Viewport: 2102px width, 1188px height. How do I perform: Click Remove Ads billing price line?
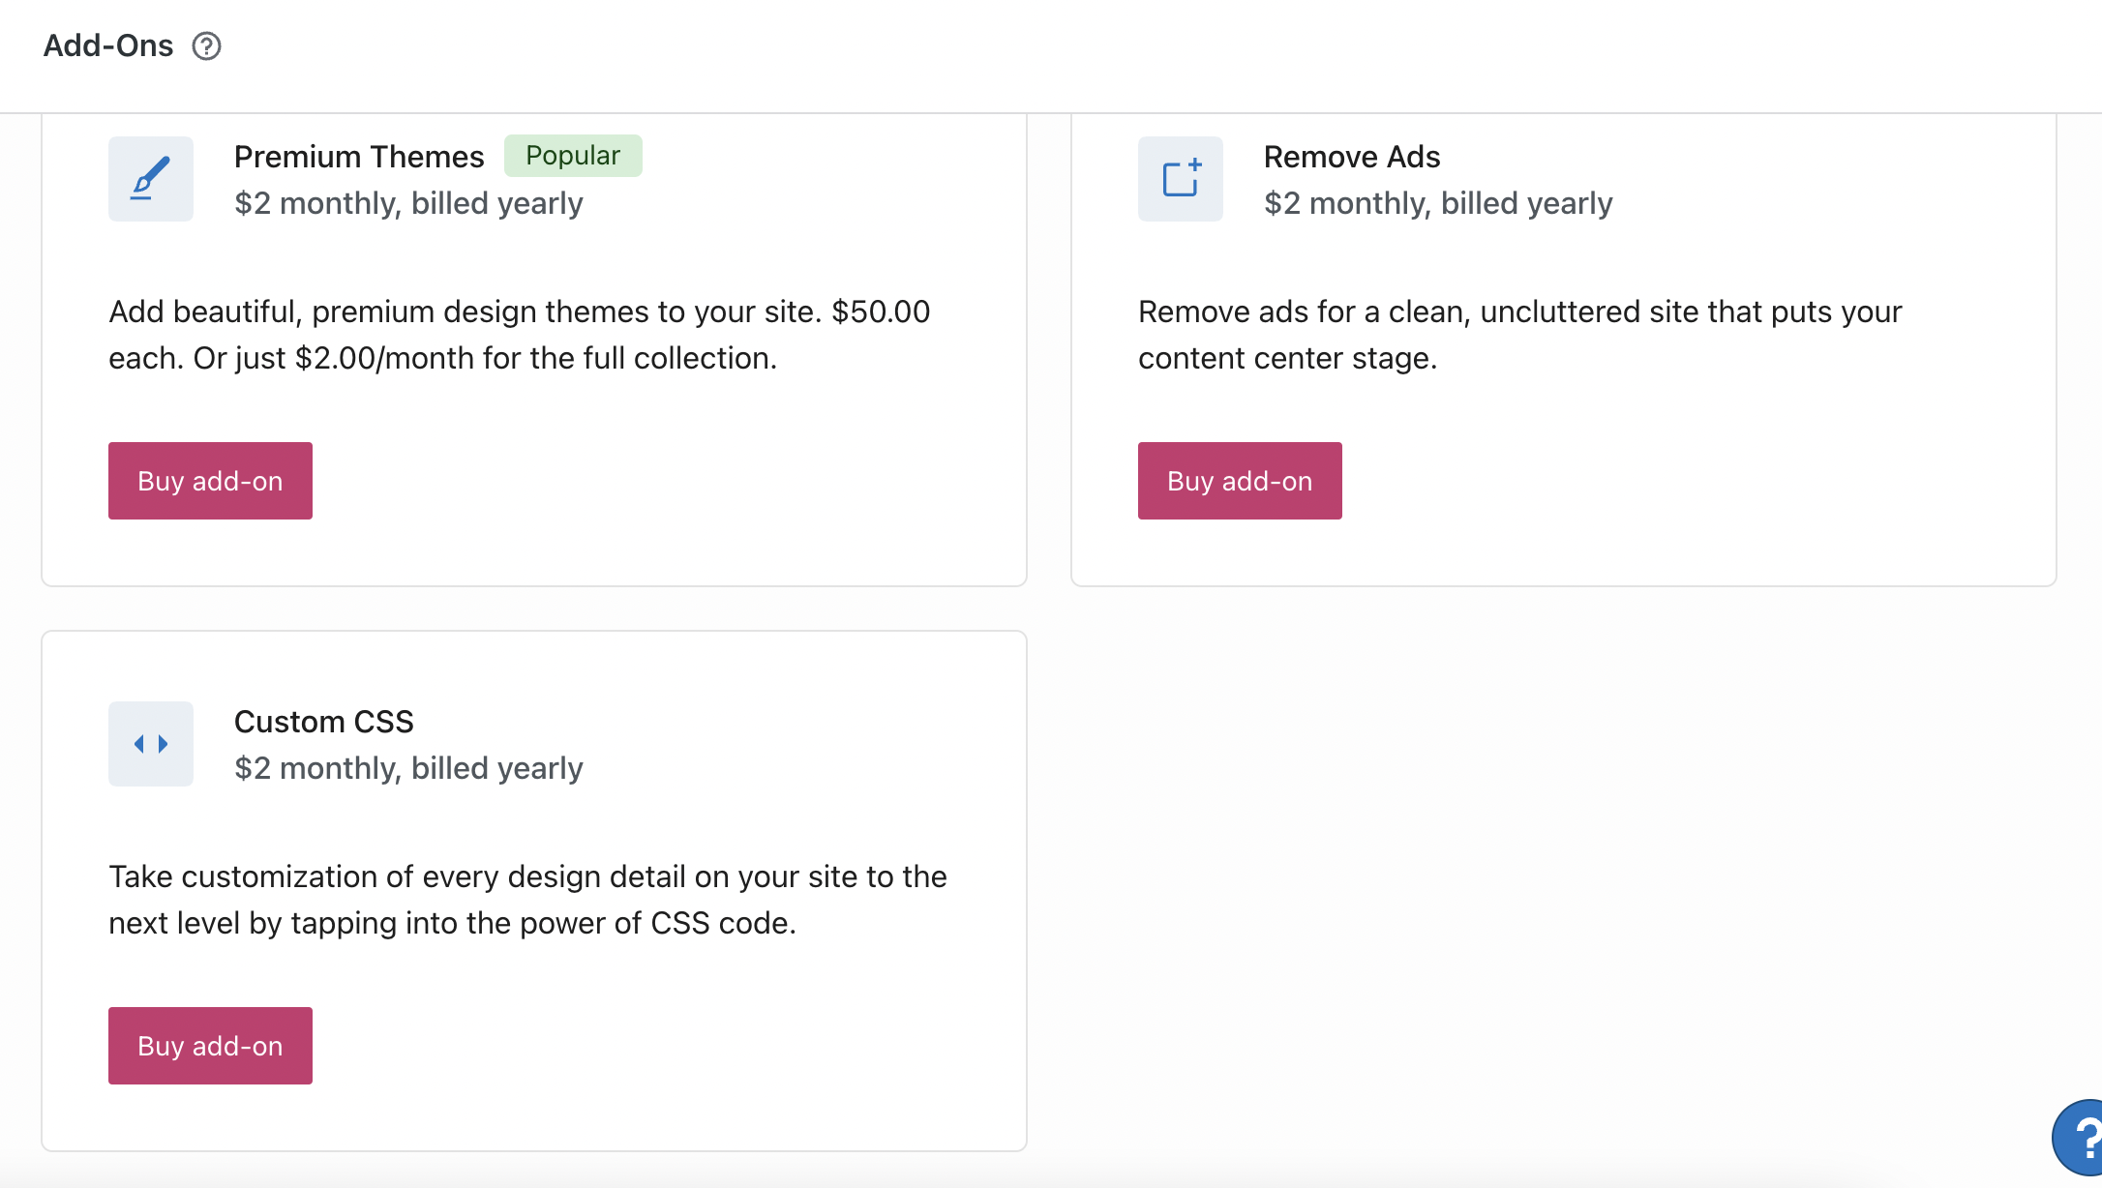[x=1438, y=203]
